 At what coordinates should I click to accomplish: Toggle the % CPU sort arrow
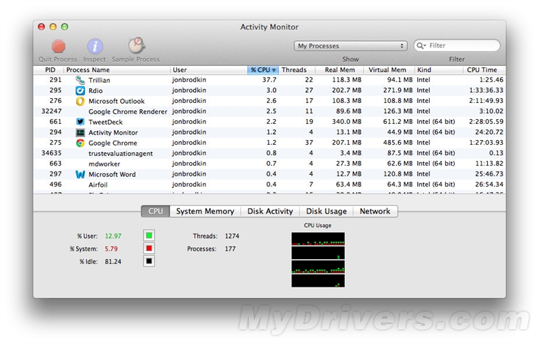[x=274, y=70]
